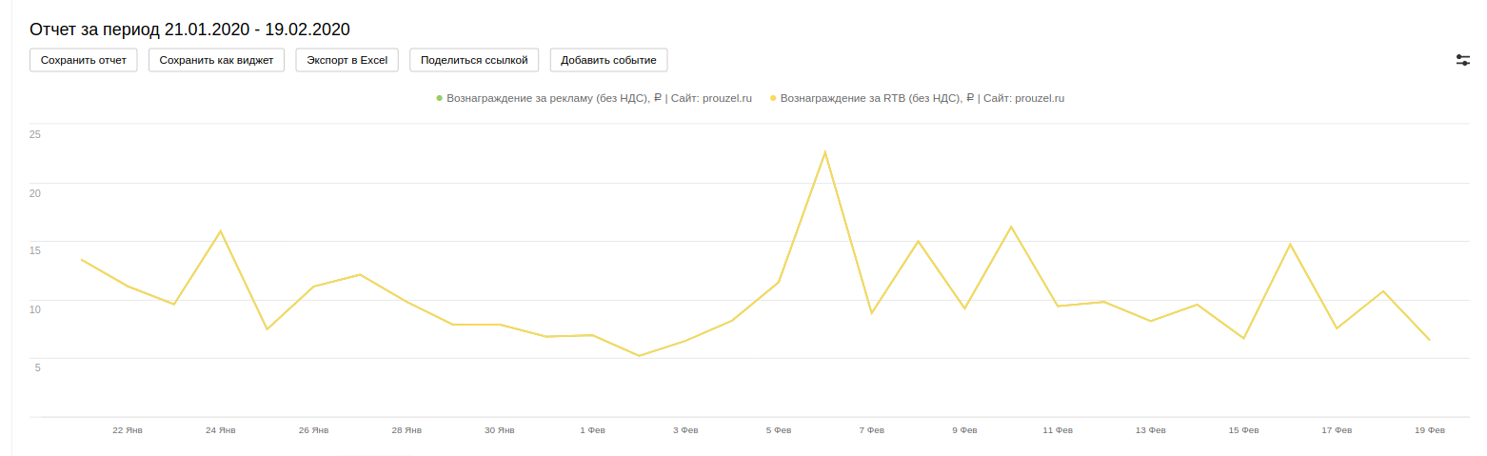
Task: Click 'Поделиться ссылкой' to share report
Action: (x=474, y=60)
